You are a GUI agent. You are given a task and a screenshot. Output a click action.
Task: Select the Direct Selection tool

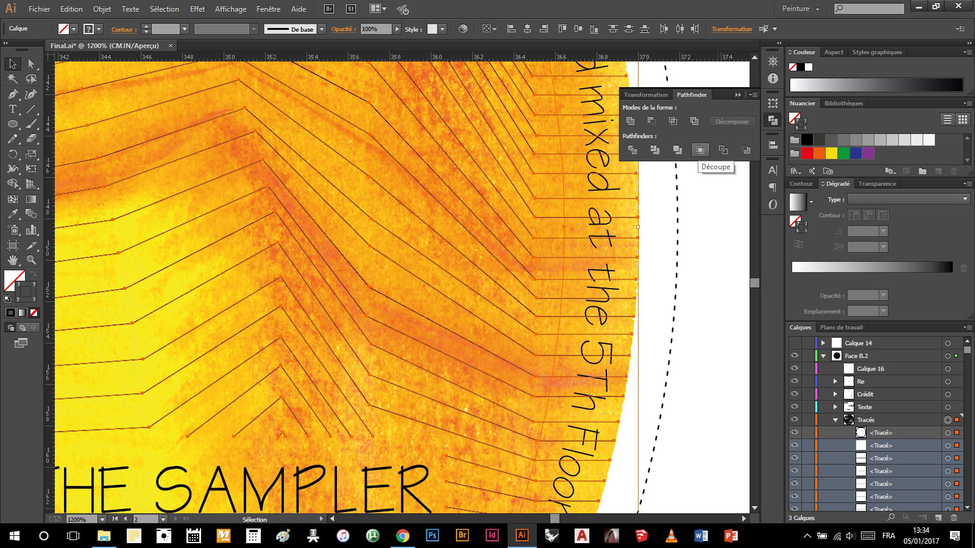tap(31, 64)
